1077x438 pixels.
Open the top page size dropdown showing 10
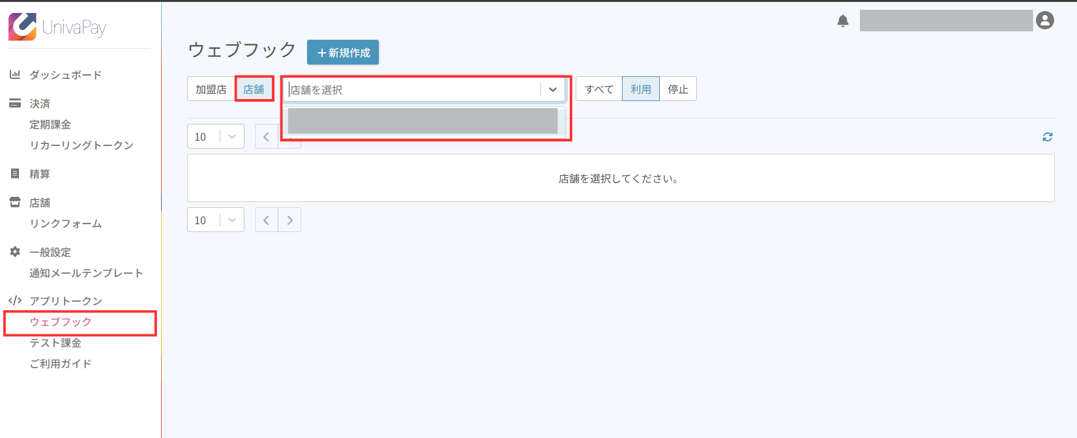coord(215,137)
